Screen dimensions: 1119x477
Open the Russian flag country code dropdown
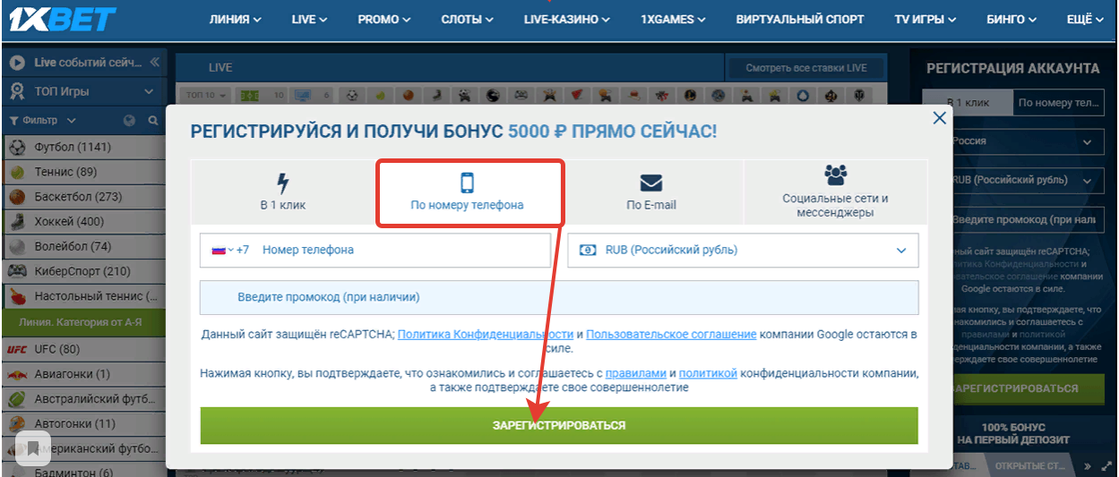pyautogui.click(x=222, y=251)
